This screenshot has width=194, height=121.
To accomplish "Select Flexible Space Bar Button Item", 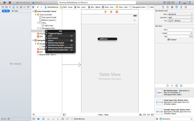I will click(x=175, y=112).
